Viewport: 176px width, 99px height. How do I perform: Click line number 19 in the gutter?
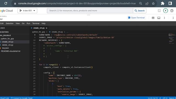34,65
